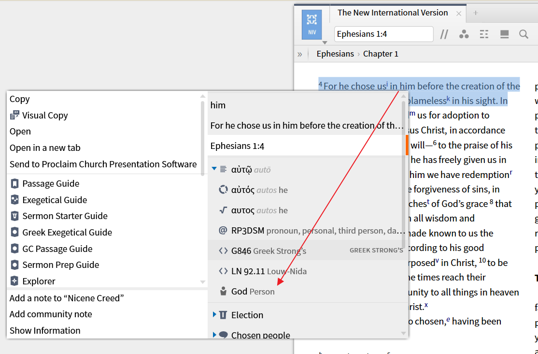Click the NIV resource icon
538x354 pixels.
pos(311,24)
